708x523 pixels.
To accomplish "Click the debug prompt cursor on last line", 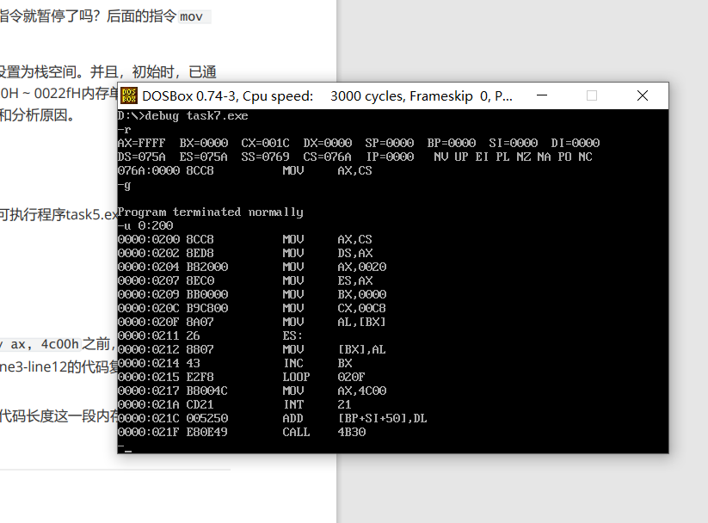I will click(x=128, y=450).
